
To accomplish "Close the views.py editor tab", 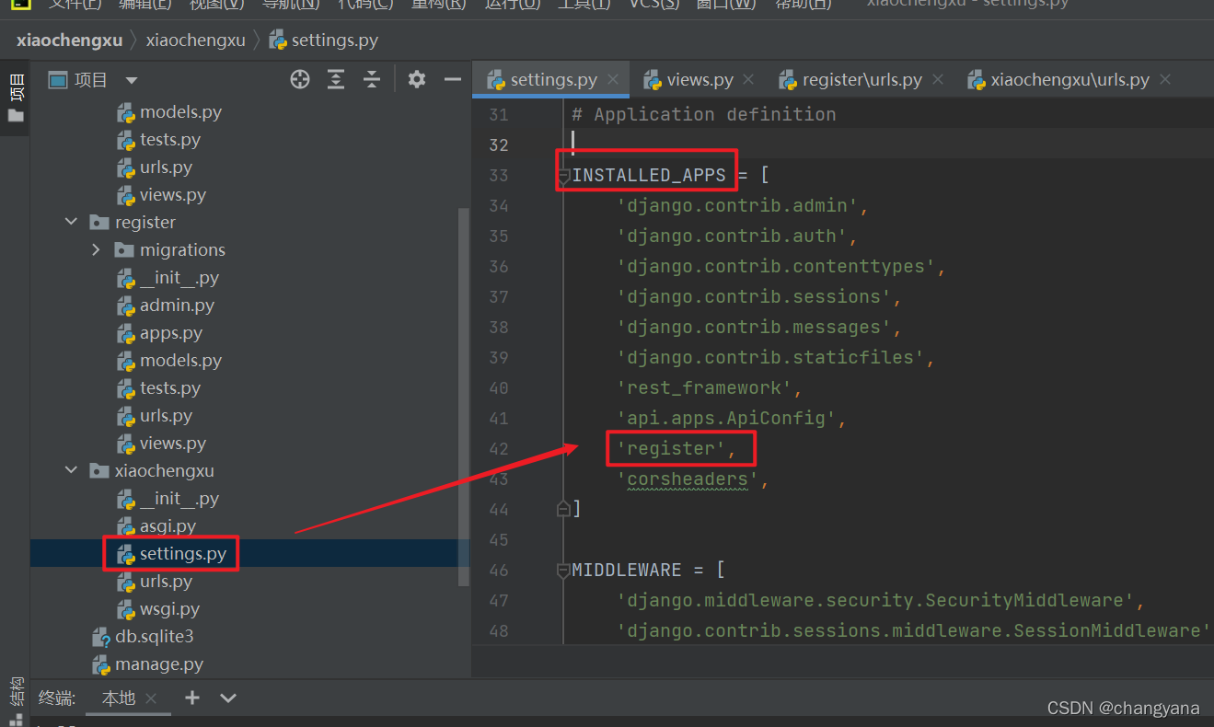I will coord(748,80).
